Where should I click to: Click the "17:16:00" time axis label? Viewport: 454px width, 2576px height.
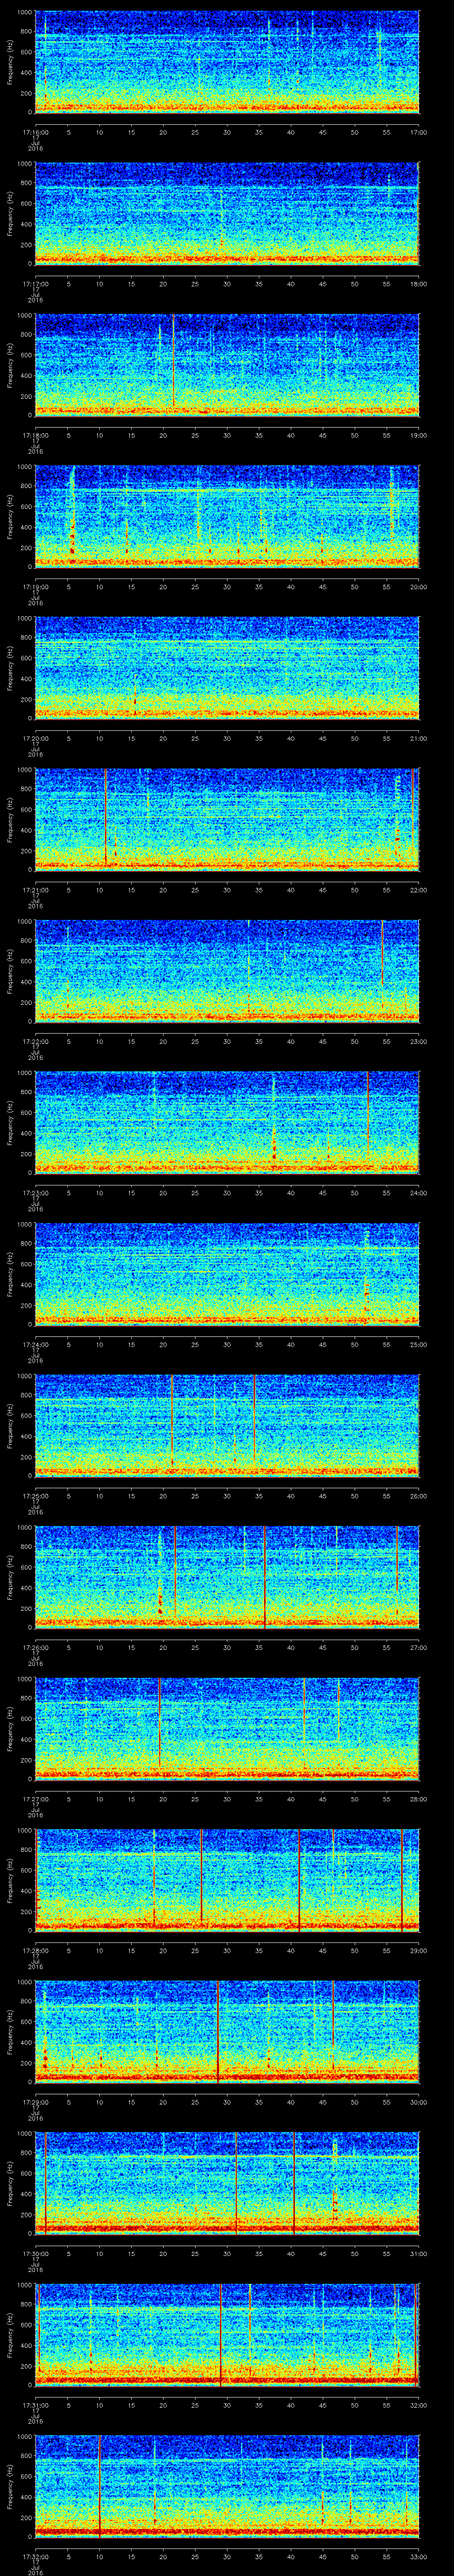point(36,132)
